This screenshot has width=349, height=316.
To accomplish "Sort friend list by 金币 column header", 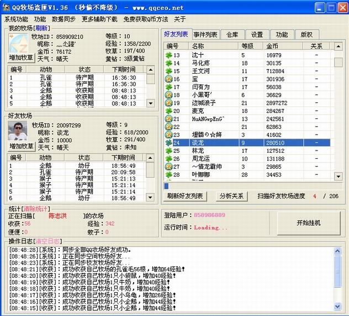I will click(283, 46).
